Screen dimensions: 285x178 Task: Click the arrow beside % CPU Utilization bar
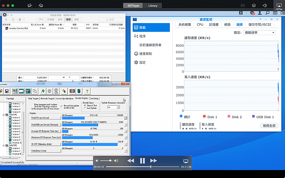[x=125, y=144]
